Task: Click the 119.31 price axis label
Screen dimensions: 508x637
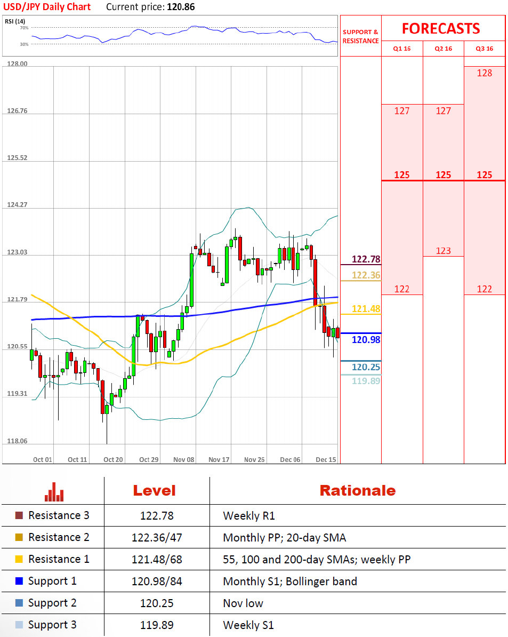Action: pyautogui.click(x=17, y=394)
